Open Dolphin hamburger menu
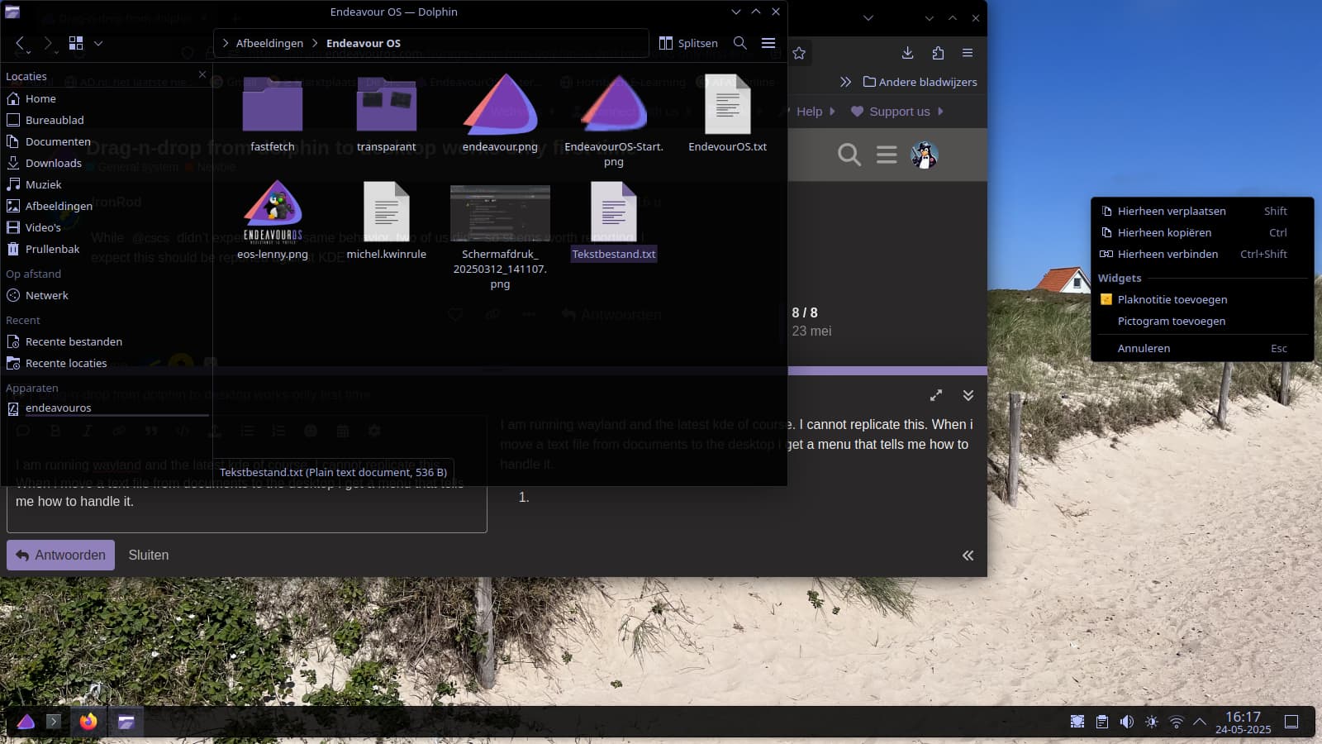The image size is (1322, 744). tap(768, 43)
